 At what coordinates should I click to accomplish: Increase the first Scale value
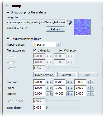click(x=51, y=88)
